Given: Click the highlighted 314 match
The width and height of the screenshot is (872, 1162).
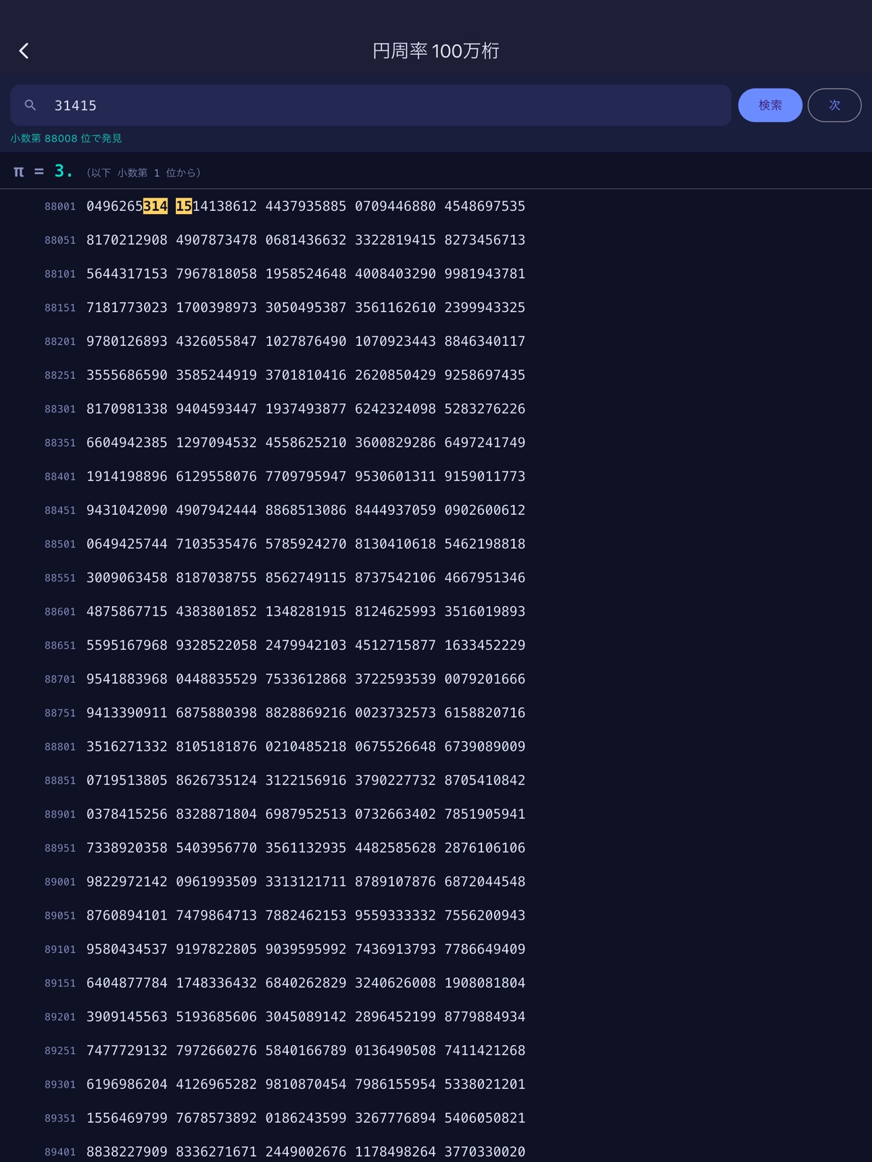Looking at the screenshot, I should click(155, 206).
